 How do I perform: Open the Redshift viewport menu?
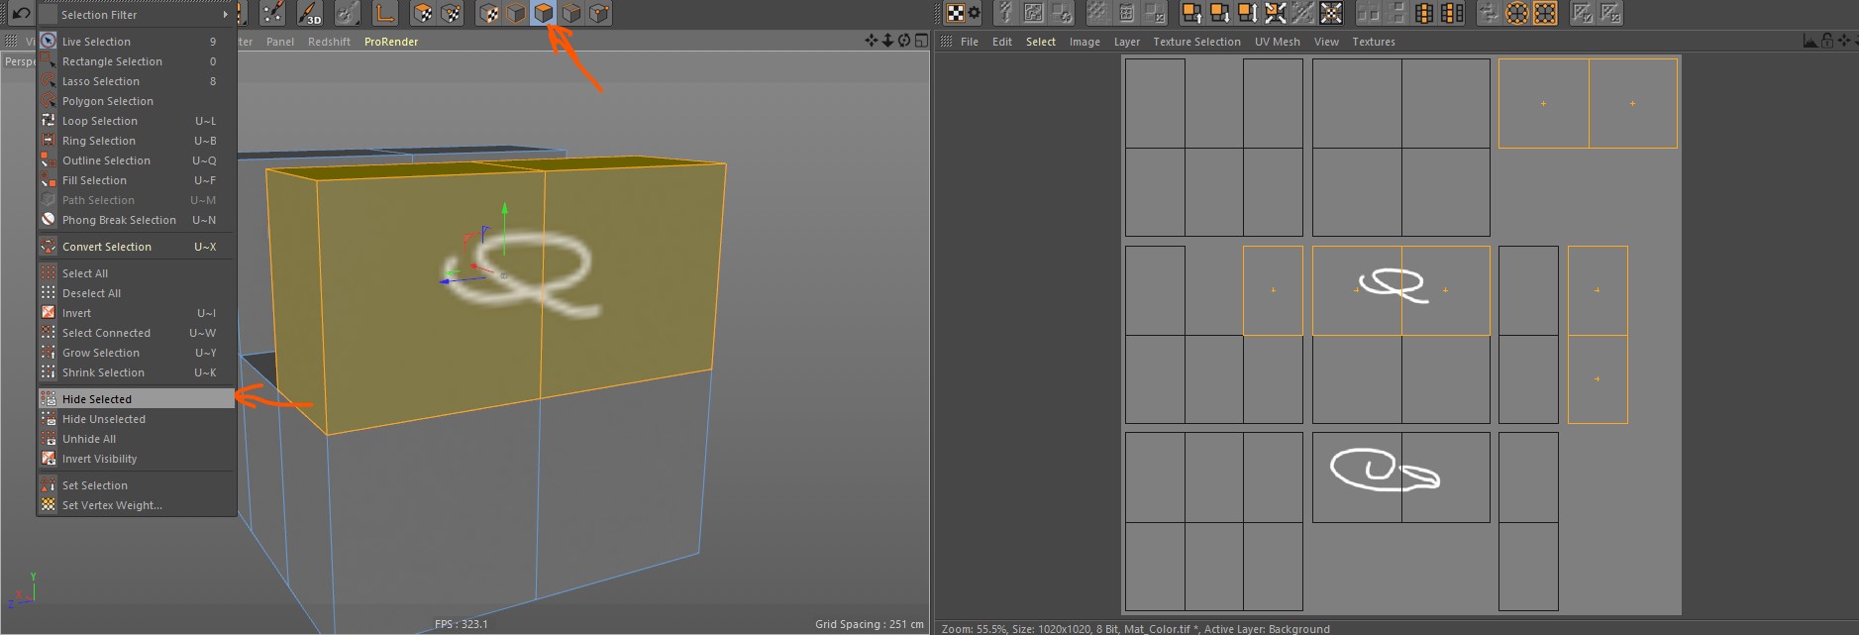tap(329, 42)
